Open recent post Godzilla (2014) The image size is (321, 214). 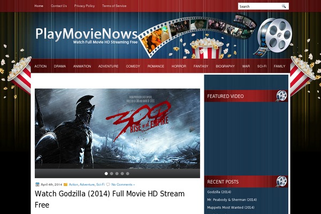click(219, 192)
